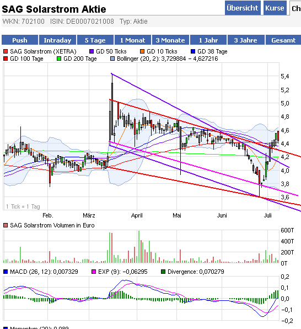Image resolution: width=301 pixels, height=329 pixels.
Task: Click the Juni axis label
Action: coord(222,215)
